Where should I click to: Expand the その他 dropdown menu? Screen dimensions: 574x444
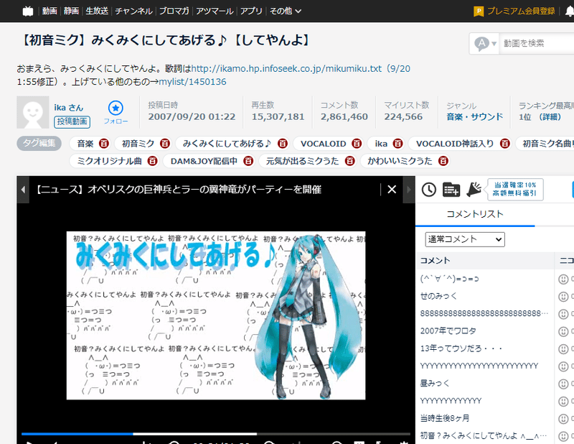click(x=286, y=11)
